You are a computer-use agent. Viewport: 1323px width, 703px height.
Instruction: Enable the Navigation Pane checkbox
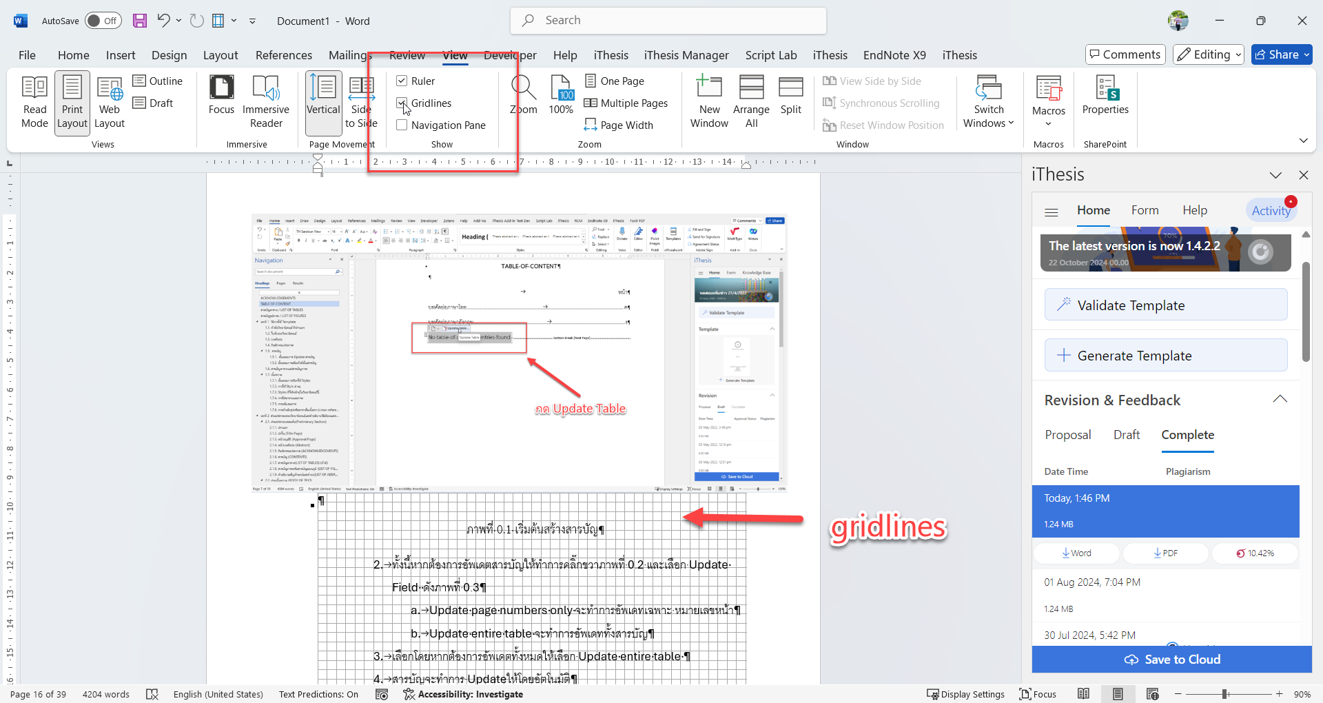402,125
